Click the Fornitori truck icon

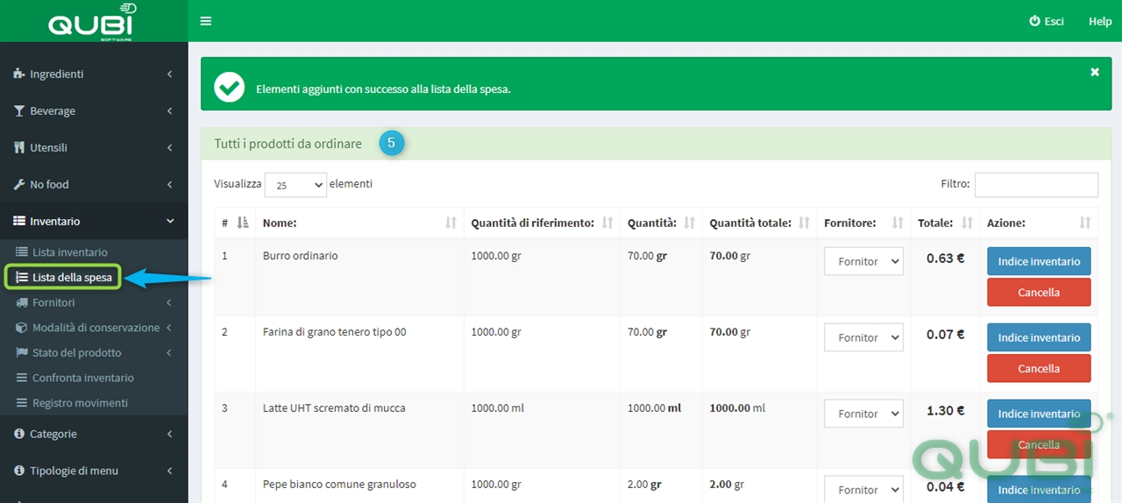pyautogui.click(x=23, y=302)
